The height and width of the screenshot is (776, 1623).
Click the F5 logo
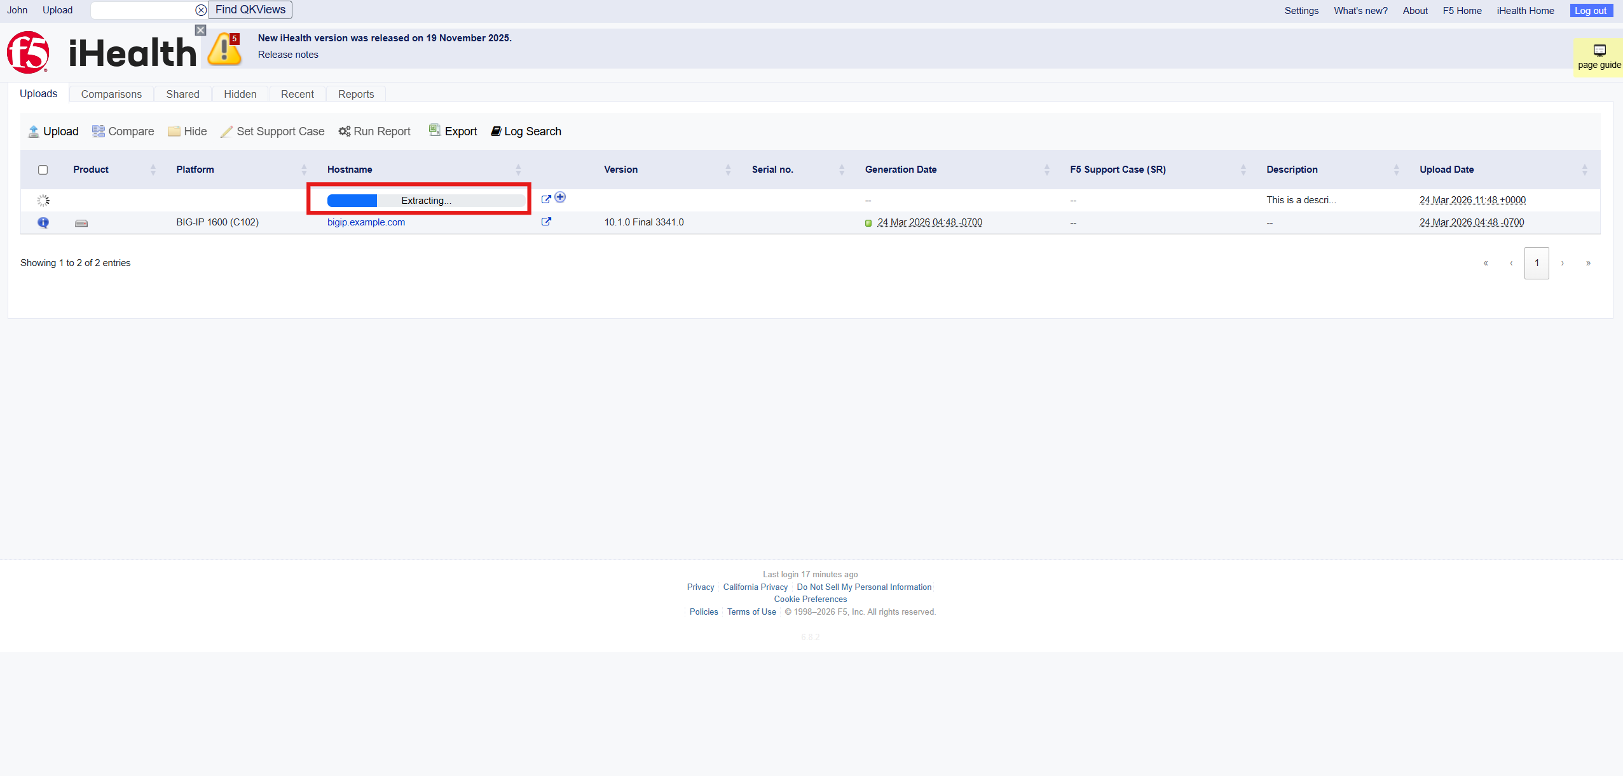point(28,52)
